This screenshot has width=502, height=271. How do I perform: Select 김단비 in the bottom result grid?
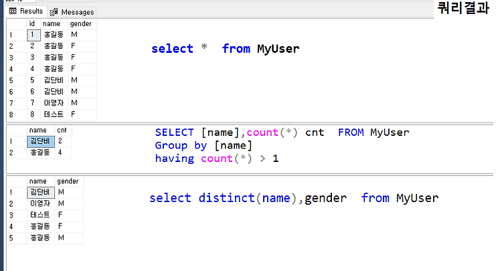[x=41, y=192]
